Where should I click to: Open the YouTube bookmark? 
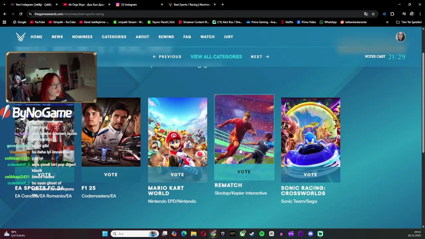coord(37,22)
